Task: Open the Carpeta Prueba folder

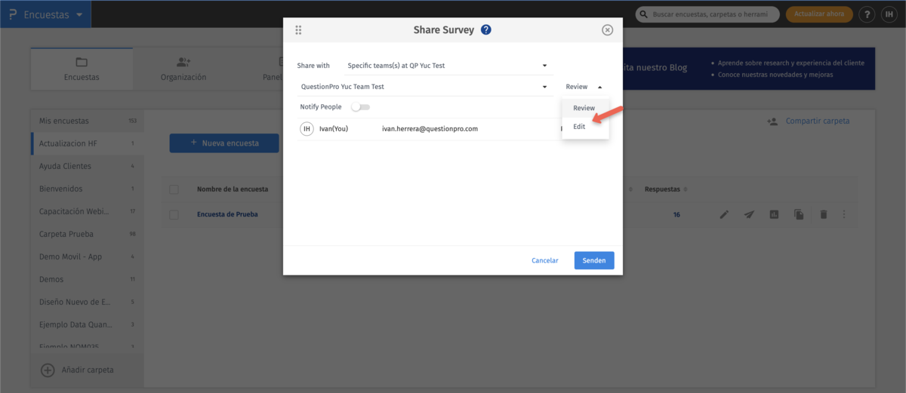Action: click(87, 234)
